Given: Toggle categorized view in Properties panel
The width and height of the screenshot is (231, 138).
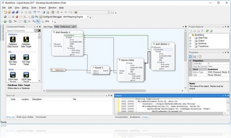Looking at the screenshot, I should [191, 56].
